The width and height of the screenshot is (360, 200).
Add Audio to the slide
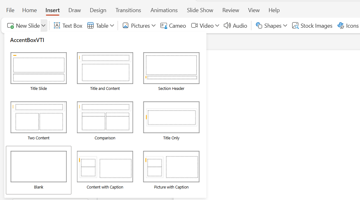(235, 26)
